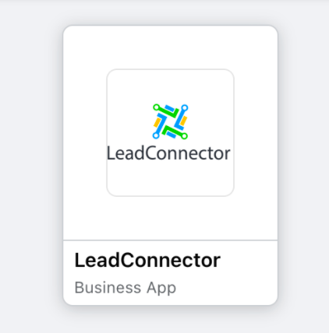Click the green circle node at logo's bottom-right

coord(184,135)
